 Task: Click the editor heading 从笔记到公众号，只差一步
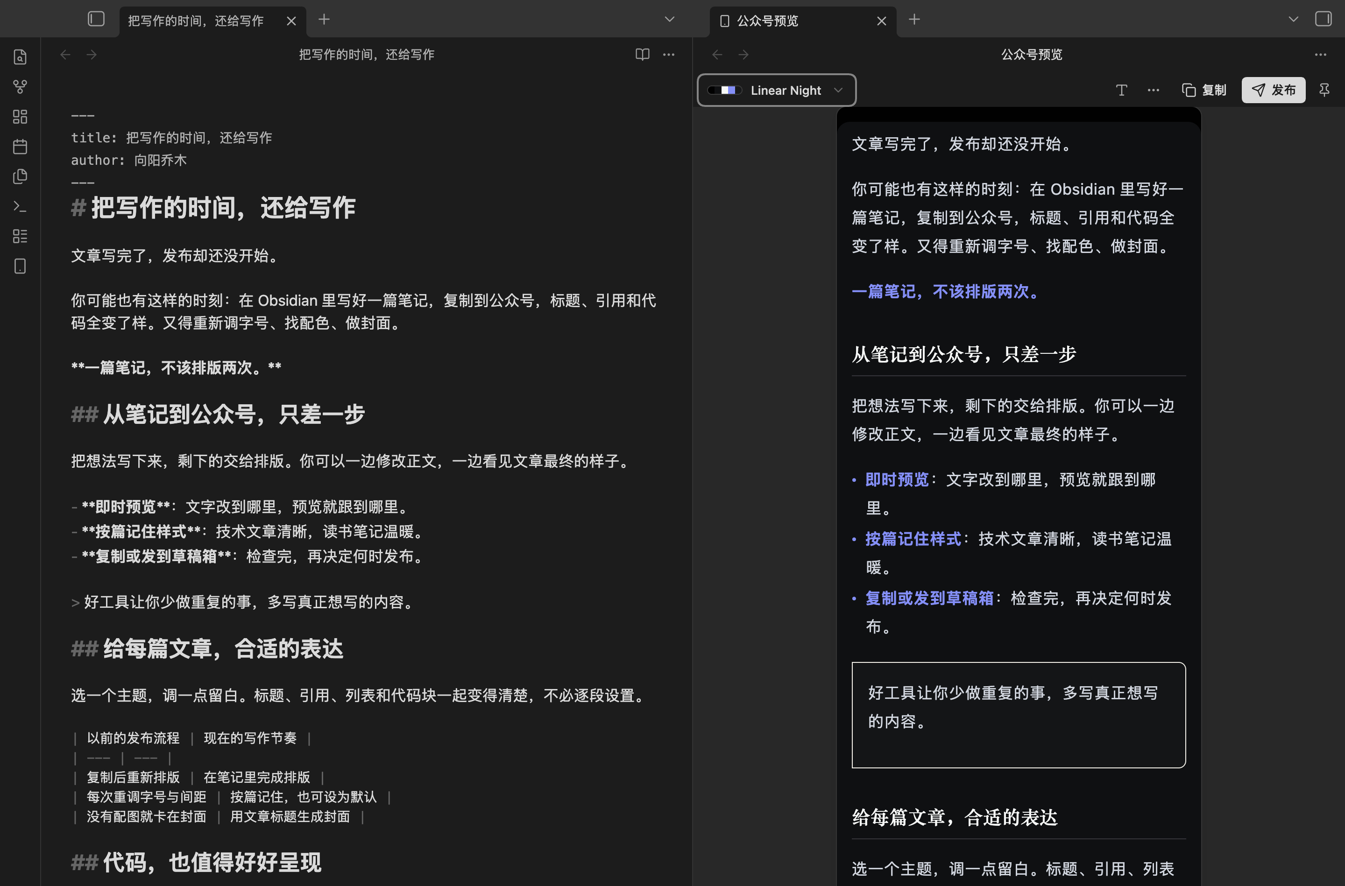coord(234,414)
